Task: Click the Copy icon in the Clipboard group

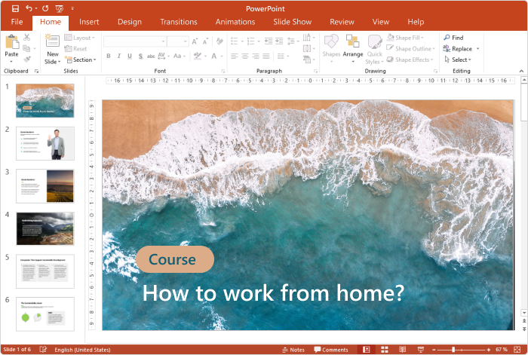Action: 26,48
